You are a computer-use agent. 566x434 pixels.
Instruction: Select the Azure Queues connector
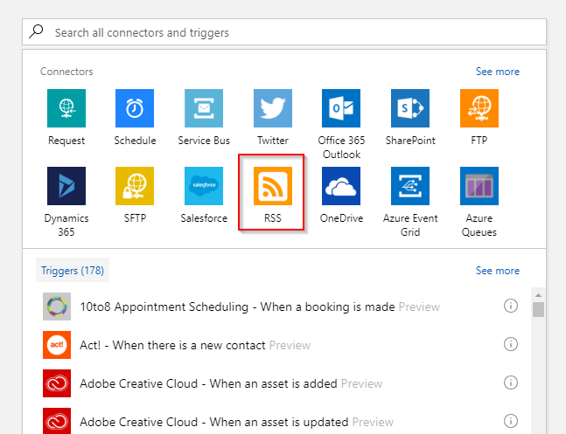click(479, 186)
